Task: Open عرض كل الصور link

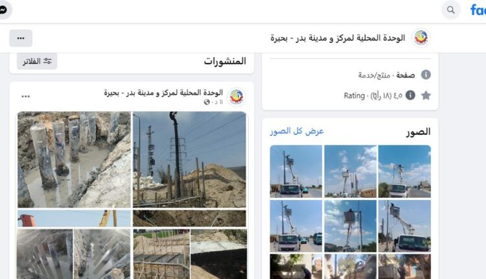Action: (x=297, y=131)
